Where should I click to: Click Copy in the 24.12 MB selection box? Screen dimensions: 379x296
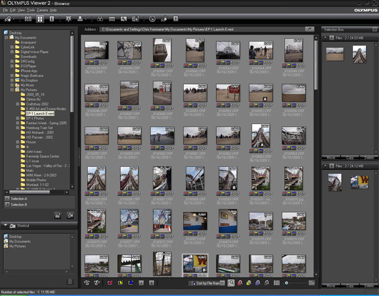coord(350,286)
